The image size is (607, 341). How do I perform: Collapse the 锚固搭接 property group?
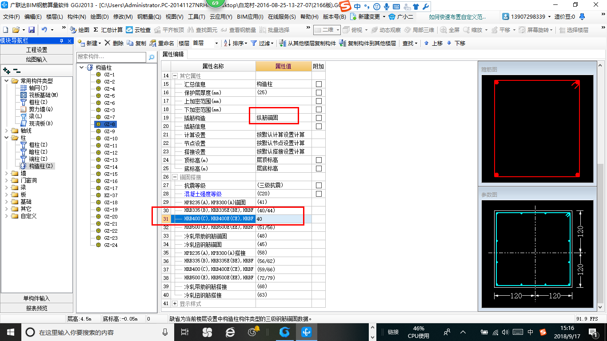[x=175, y=177]
